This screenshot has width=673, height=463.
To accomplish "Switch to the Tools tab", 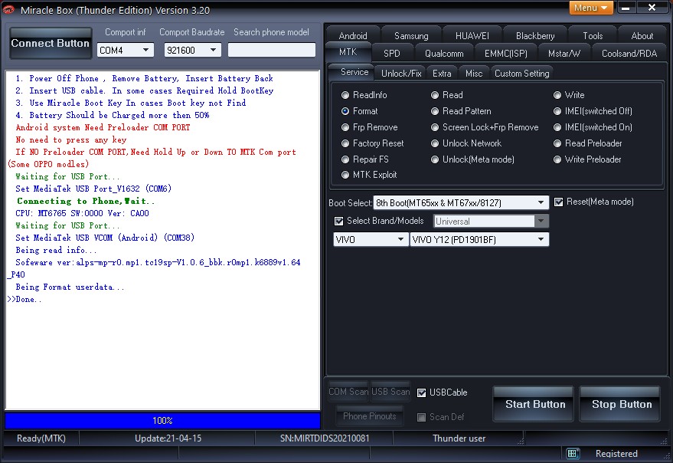I will tap(593, 36).
